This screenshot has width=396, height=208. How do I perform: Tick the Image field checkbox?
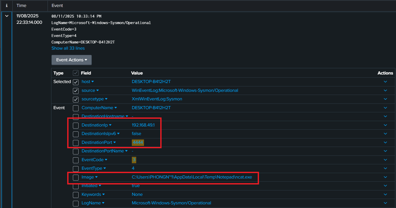tap(76, 177)
